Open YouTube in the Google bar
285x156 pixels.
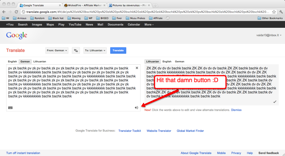click(75, 24)
